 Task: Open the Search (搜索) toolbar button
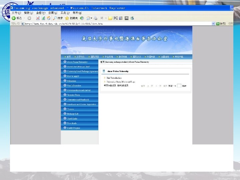click(x=58, y=18)
